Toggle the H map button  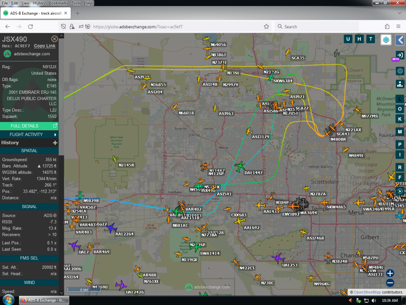[x=359, y=39]
